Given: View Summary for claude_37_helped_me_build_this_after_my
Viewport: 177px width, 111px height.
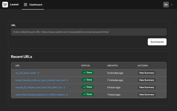Looking at the screenshot, I should pos(147,87).
